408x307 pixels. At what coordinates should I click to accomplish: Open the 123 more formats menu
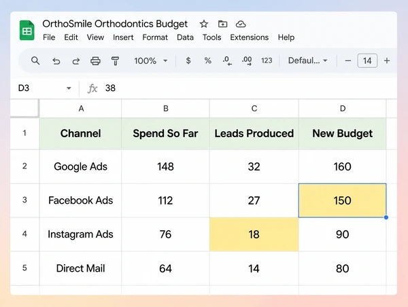[267, 61]
